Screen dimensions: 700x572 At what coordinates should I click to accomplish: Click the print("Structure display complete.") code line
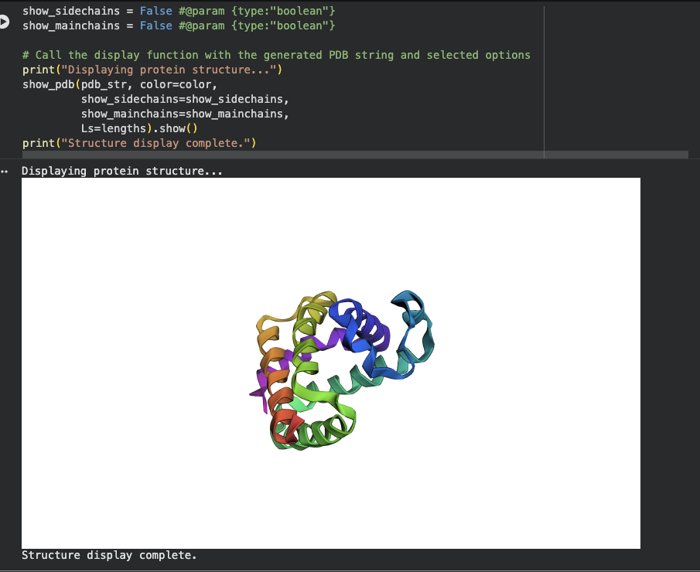tap(139, 143)
